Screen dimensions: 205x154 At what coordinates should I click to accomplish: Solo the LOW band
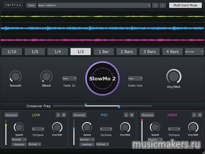click(x=58, y=115)
